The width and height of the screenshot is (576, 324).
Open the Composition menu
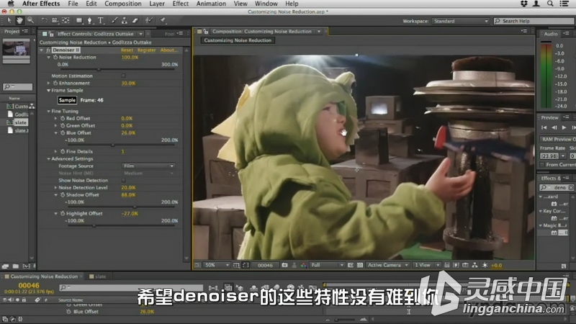point(122,4)
